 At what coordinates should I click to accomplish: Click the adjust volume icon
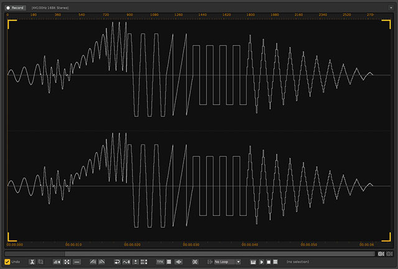(x=57, y=262)
